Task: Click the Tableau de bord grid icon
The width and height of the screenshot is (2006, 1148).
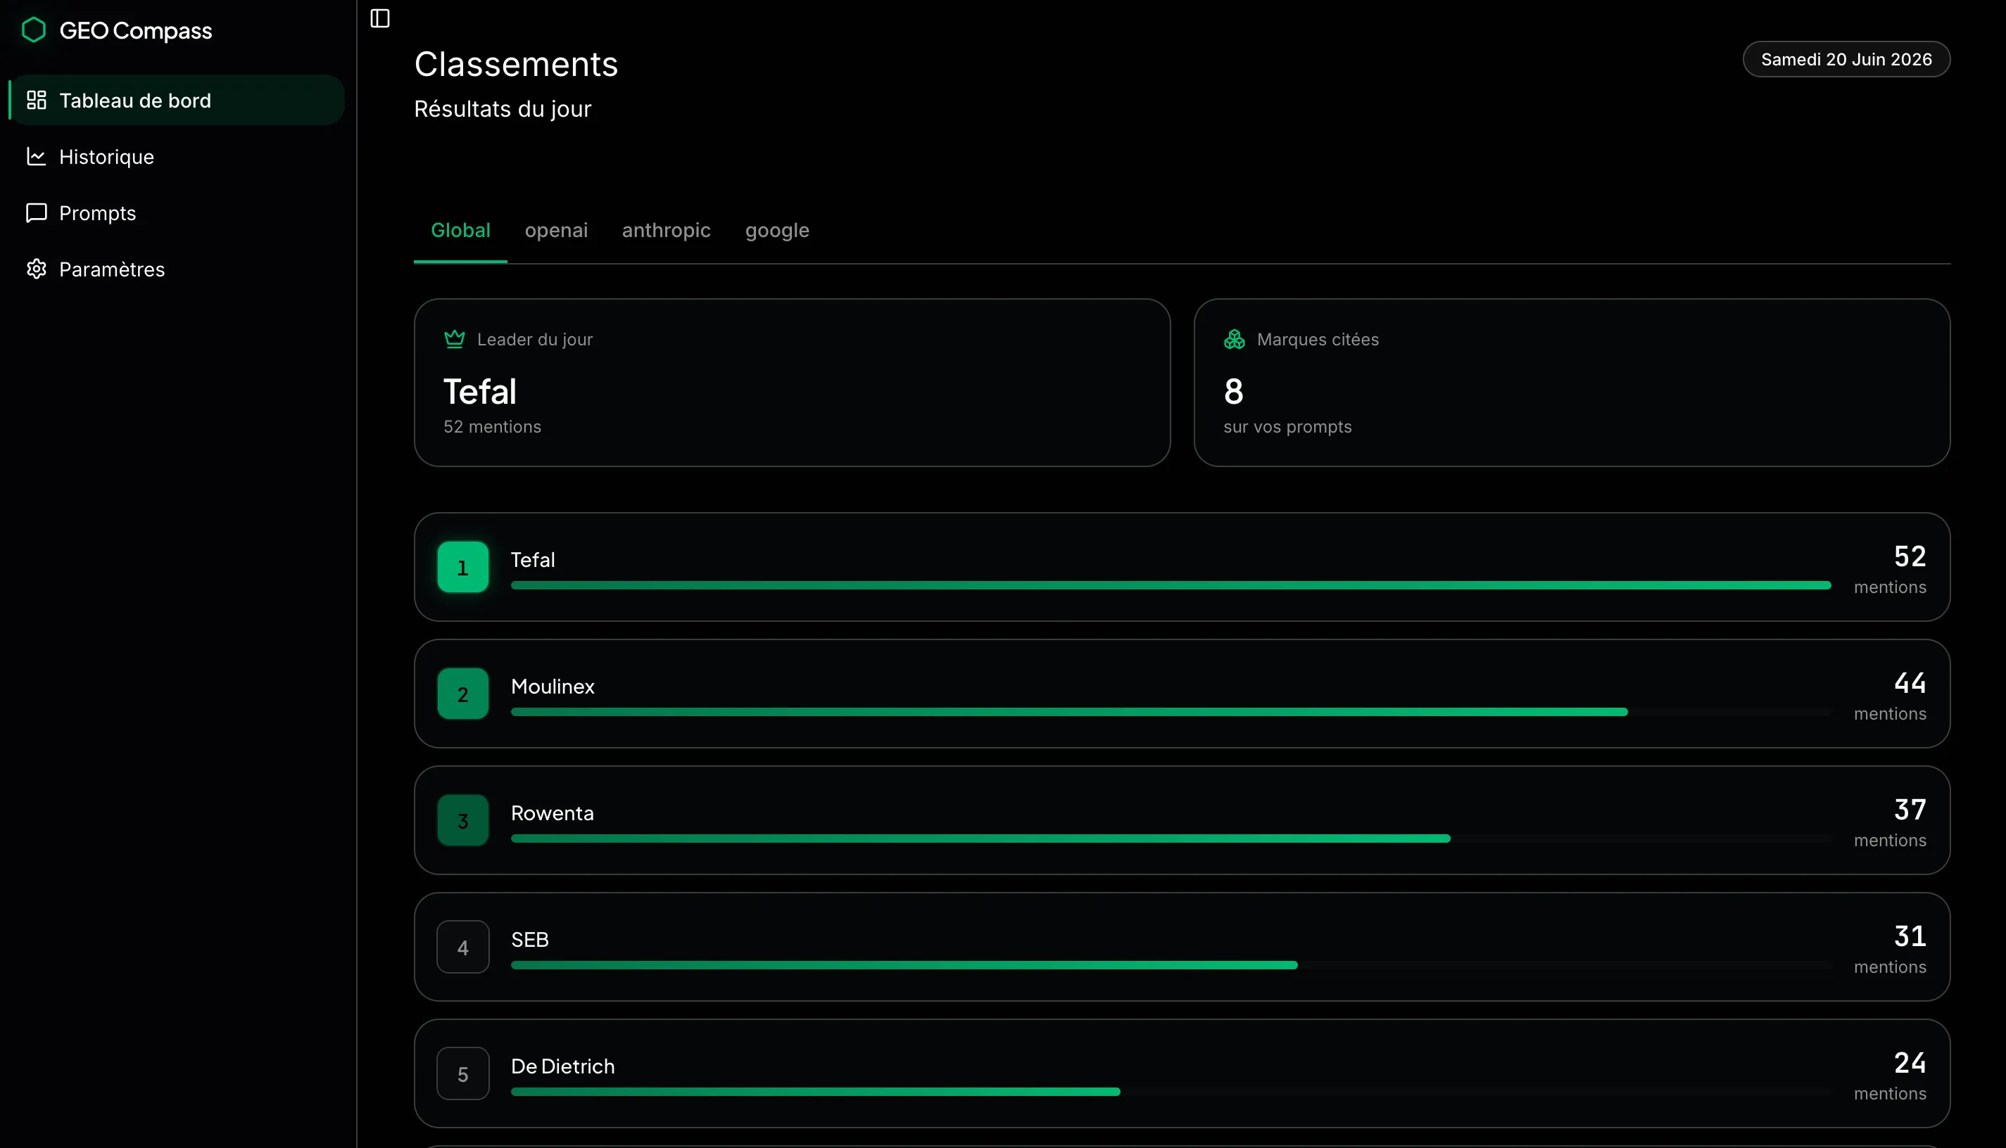Action: coord(37,100)
